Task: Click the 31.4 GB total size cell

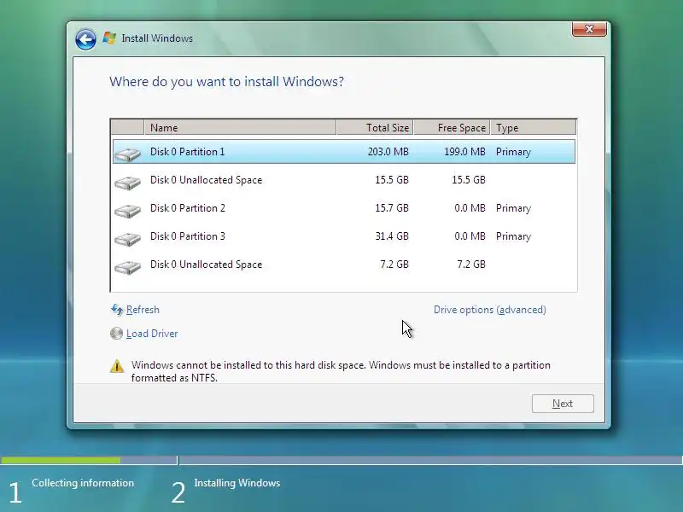Action: 392,236
